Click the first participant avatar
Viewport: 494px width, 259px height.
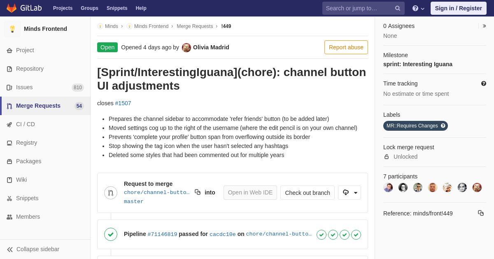[388, 187]
